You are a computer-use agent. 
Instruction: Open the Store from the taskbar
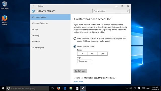point(77,88)
